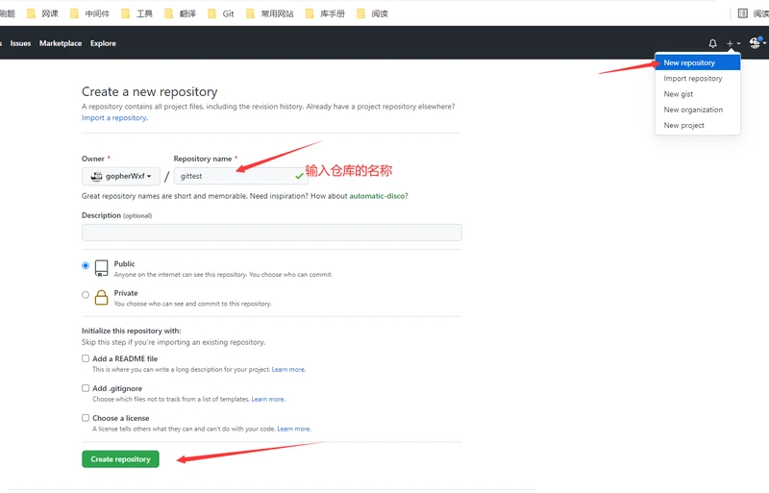Click the Initialize this repository with heading
The width and height of the screenshot is (769, 493).
(x=132, y=331)
